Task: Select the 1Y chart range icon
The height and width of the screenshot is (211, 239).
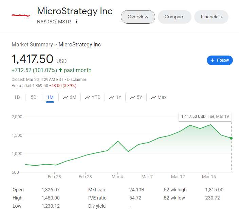Action: pyautogui.click(x=112, y=98)
